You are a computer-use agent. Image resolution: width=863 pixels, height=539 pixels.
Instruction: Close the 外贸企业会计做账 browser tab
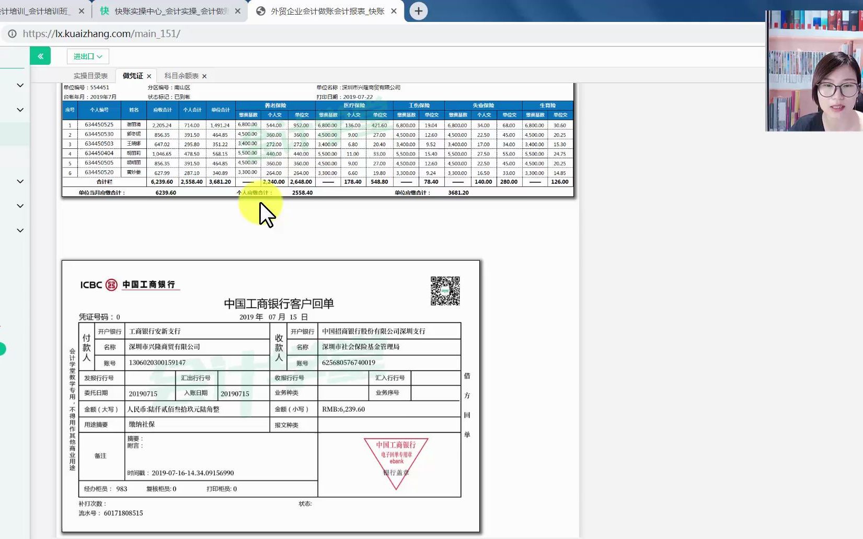click(x=394, y=11)
